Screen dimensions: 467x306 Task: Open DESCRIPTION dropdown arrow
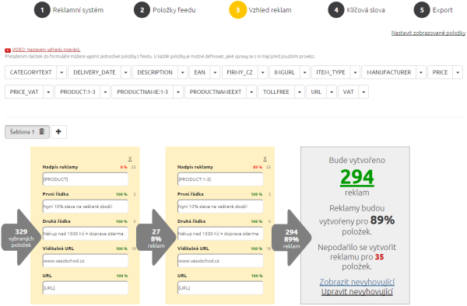(x=183, y=72)
